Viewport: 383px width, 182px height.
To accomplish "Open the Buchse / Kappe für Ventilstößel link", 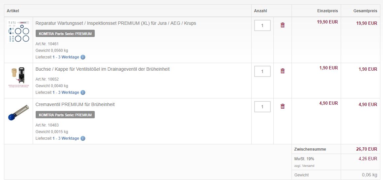I will pyautogui.click(x=103, y=69).
